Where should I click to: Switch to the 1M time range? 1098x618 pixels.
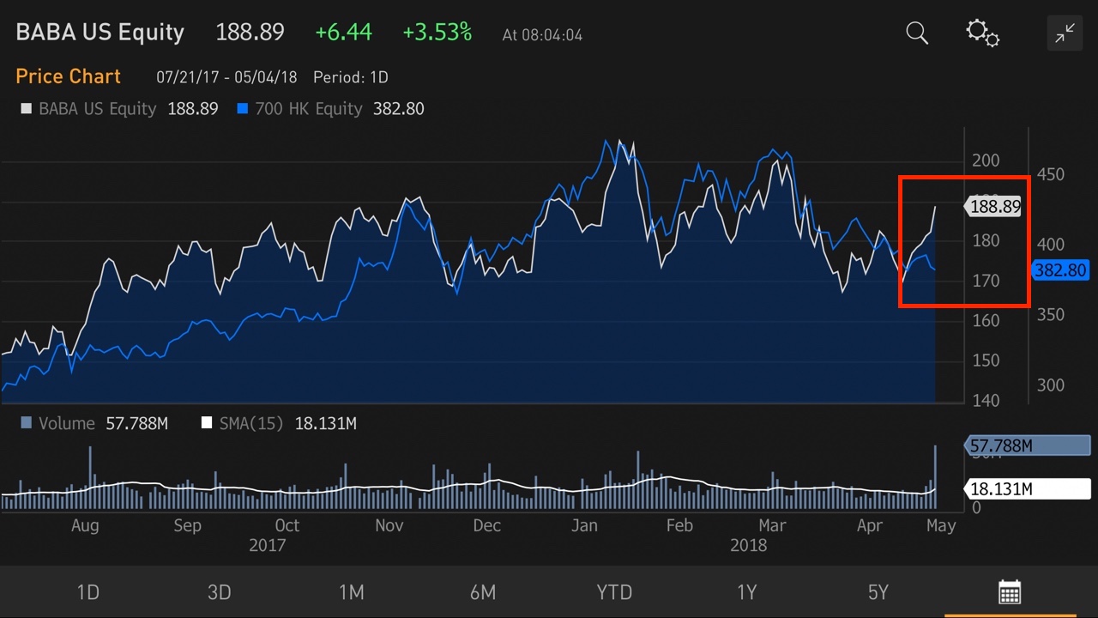(x=351, y=592)
